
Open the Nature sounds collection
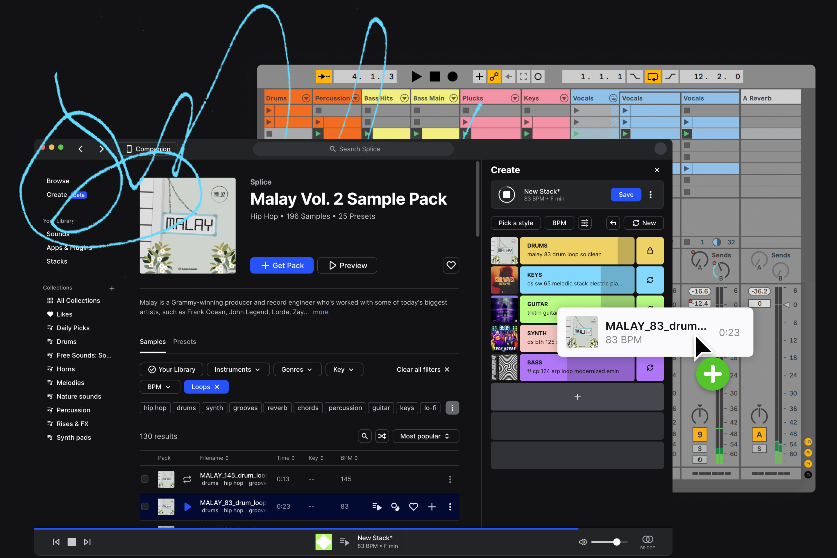click(x=74, y=396)
